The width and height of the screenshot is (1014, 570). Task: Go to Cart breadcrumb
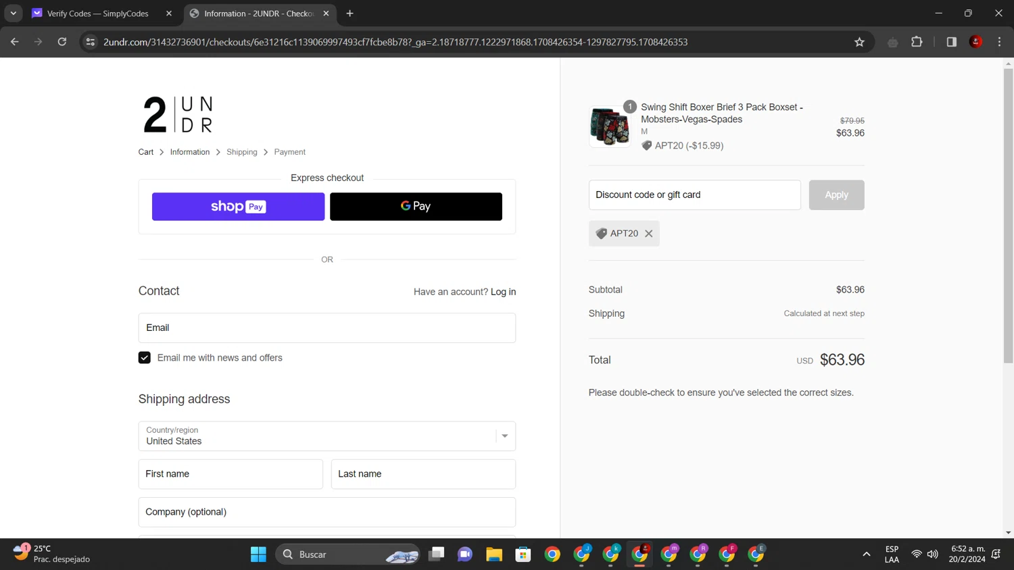click(x=146, y=152)
